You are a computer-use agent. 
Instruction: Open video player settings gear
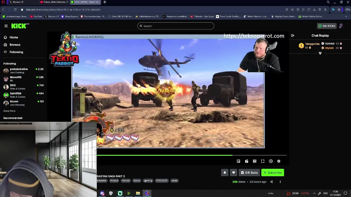click(279, 161)
